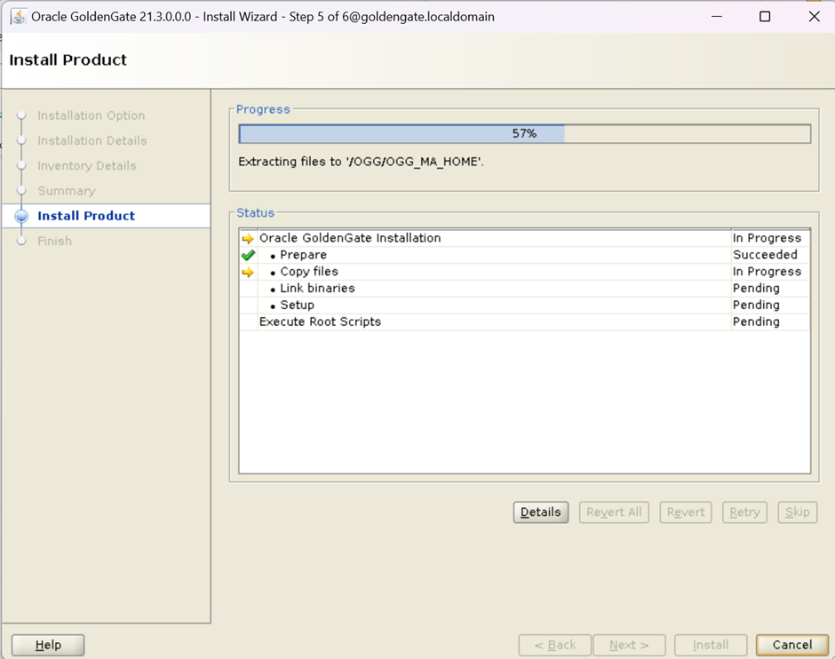Open the Details log window
Screen dimensions: 835x659
click(540, 512)
